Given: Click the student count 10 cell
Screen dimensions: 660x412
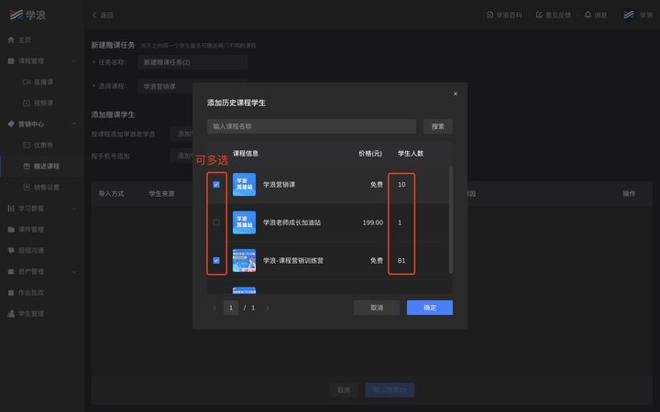Looking at the screenshot, I should 401,185.
